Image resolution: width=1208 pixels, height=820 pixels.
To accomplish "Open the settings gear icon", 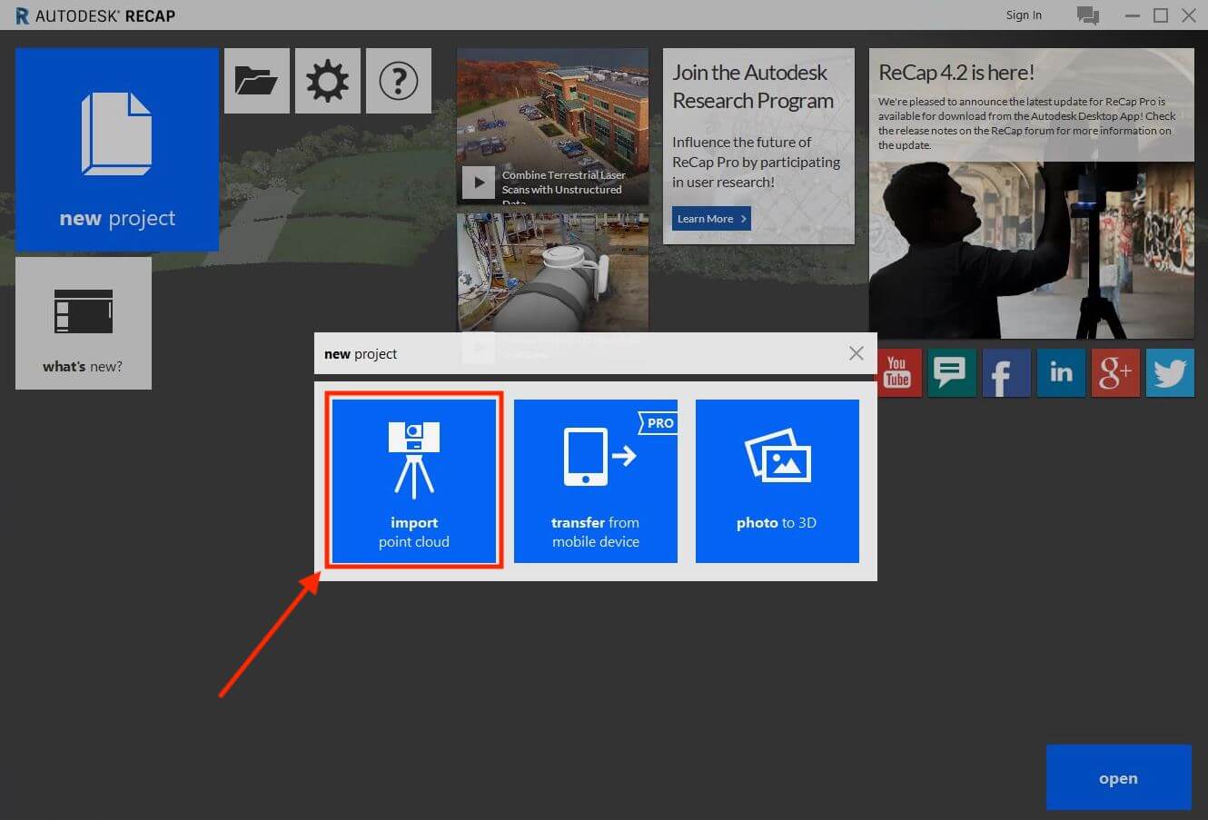I will [x=328, y=81].
